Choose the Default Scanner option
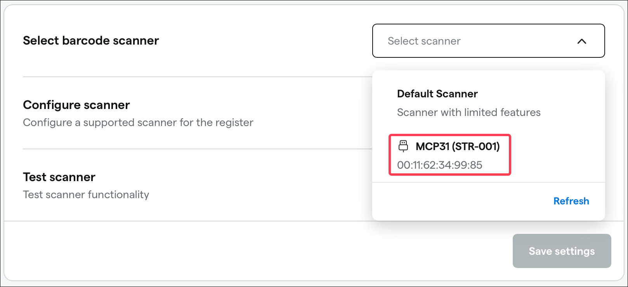The width and height of the screenshot is (628, 287). 488,103
